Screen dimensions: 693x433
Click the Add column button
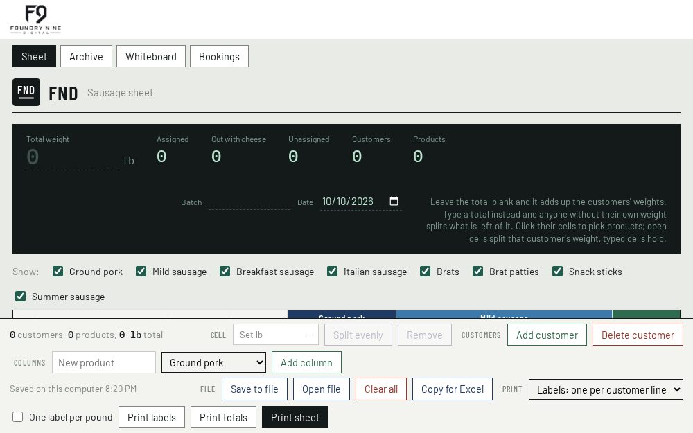[x=306, y=362]
